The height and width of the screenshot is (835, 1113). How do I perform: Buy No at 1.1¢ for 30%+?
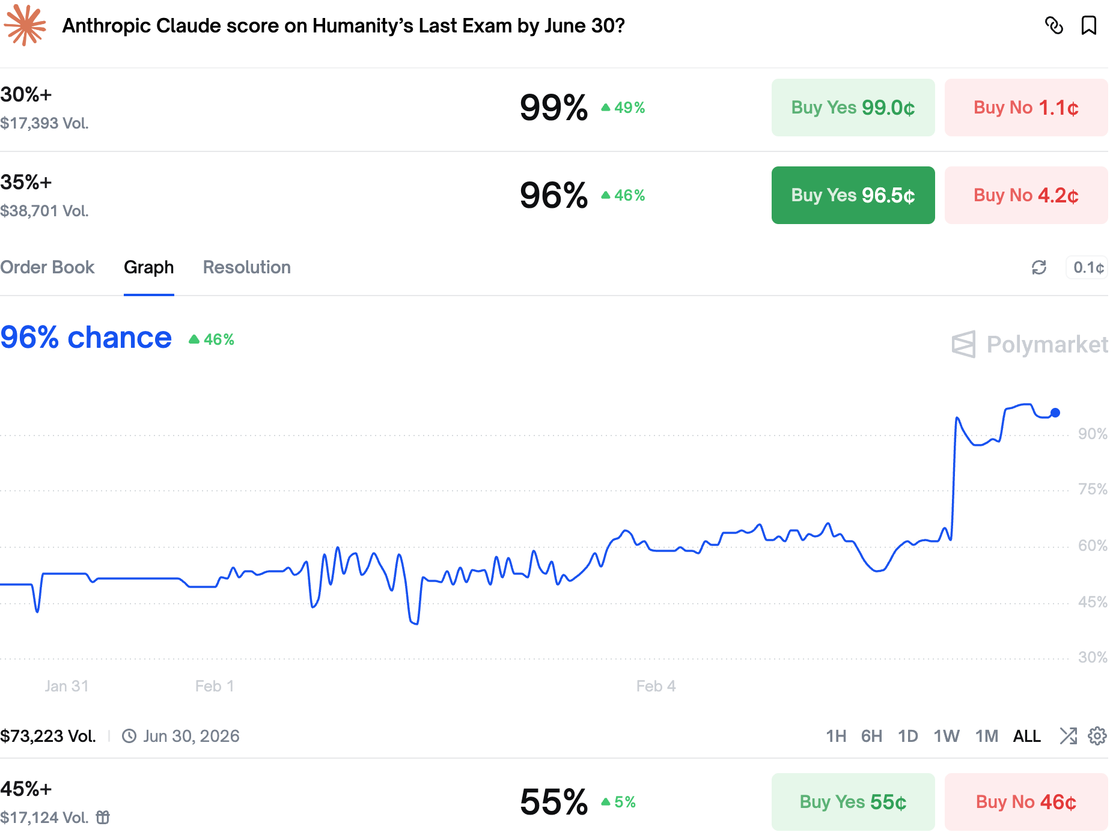pyautogui.click(x=1026, y=108)
